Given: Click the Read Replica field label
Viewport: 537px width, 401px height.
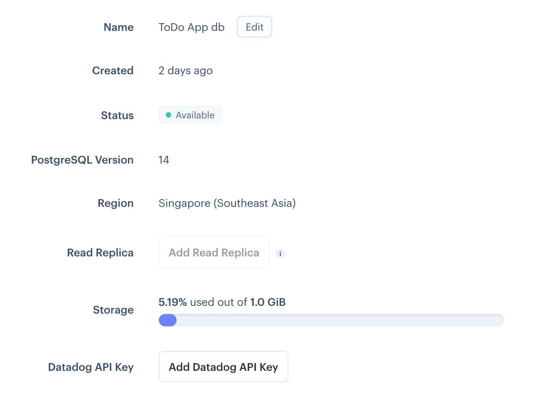Looking at the screenshot, I should coord(100,253).
